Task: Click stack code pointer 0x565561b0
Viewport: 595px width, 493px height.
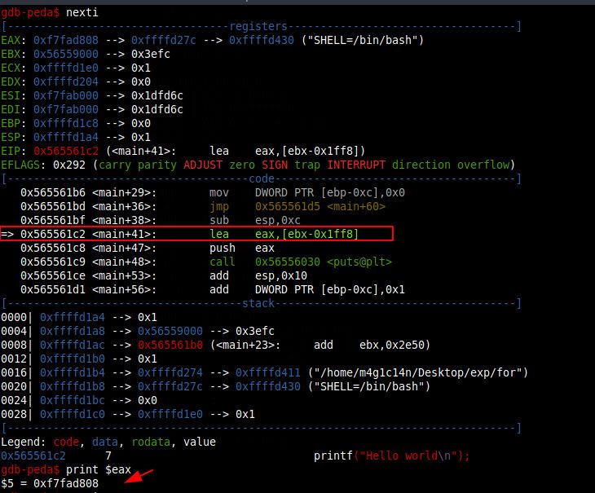Action: coord(170,346)
